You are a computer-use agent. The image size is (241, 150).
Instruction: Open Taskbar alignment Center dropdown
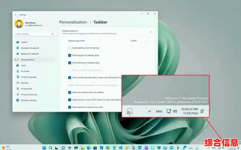(x=138, y=41)
